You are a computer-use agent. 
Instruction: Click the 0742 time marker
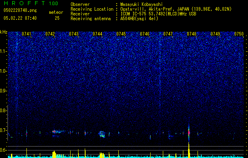50,34
